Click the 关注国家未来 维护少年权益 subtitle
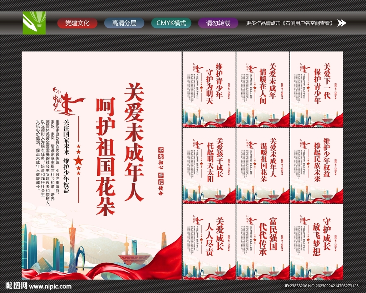This screenshot has width=366, height=293. coord(66,156)
